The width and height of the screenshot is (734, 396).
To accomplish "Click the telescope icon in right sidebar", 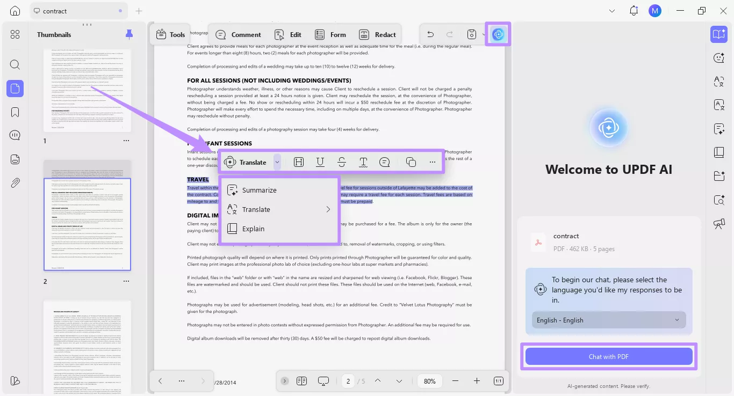I will click(x=719, y=223).
